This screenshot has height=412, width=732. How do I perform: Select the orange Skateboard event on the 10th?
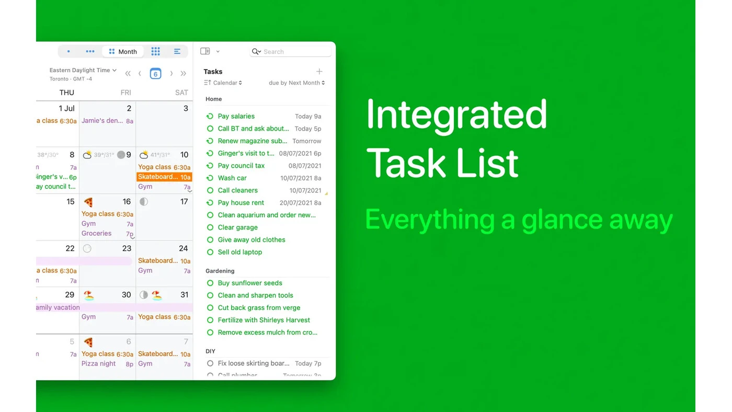click(x=164, y=177)
